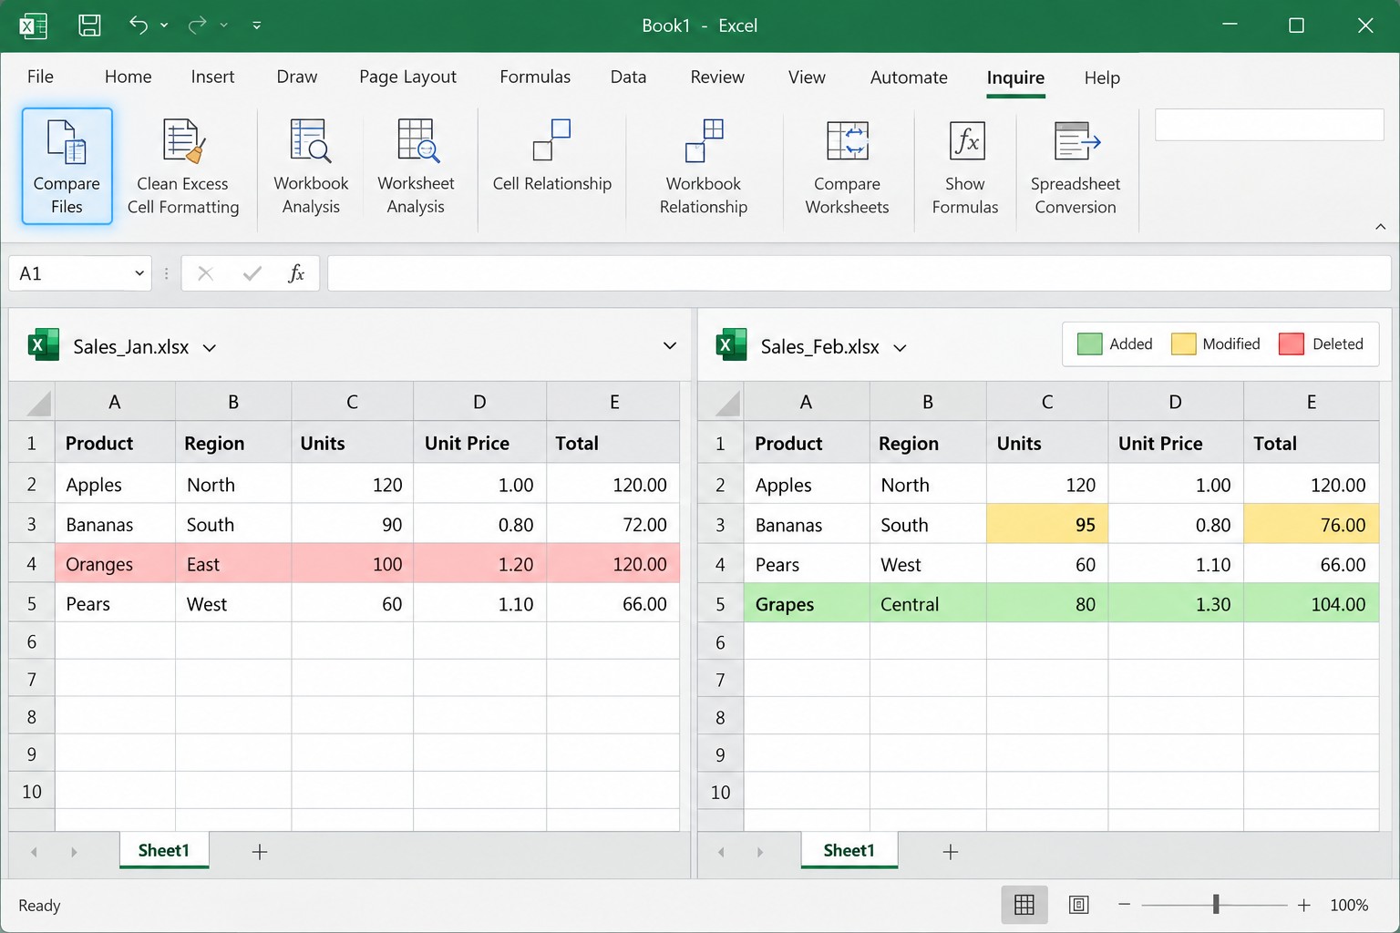
Task: Select modified Units cell showing 95
Action: pos(1047,525)
